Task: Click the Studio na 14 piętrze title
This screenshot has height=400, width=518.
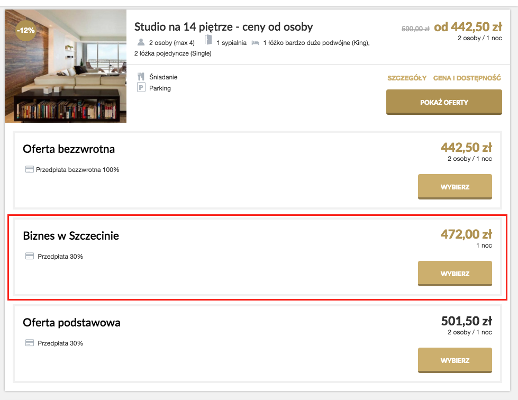Action: point(223,27)
